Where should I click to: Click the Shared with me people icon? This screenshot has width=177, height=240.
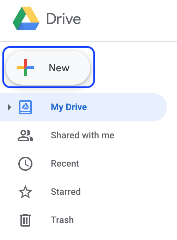click(x=25, y=136)
